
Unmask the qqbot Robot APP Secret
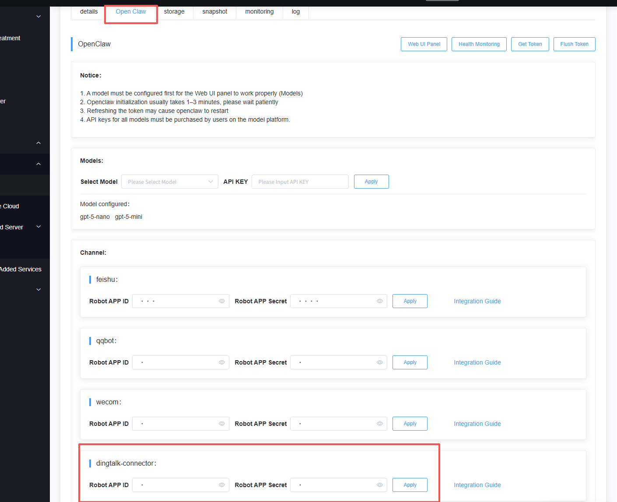coord(380,362)
